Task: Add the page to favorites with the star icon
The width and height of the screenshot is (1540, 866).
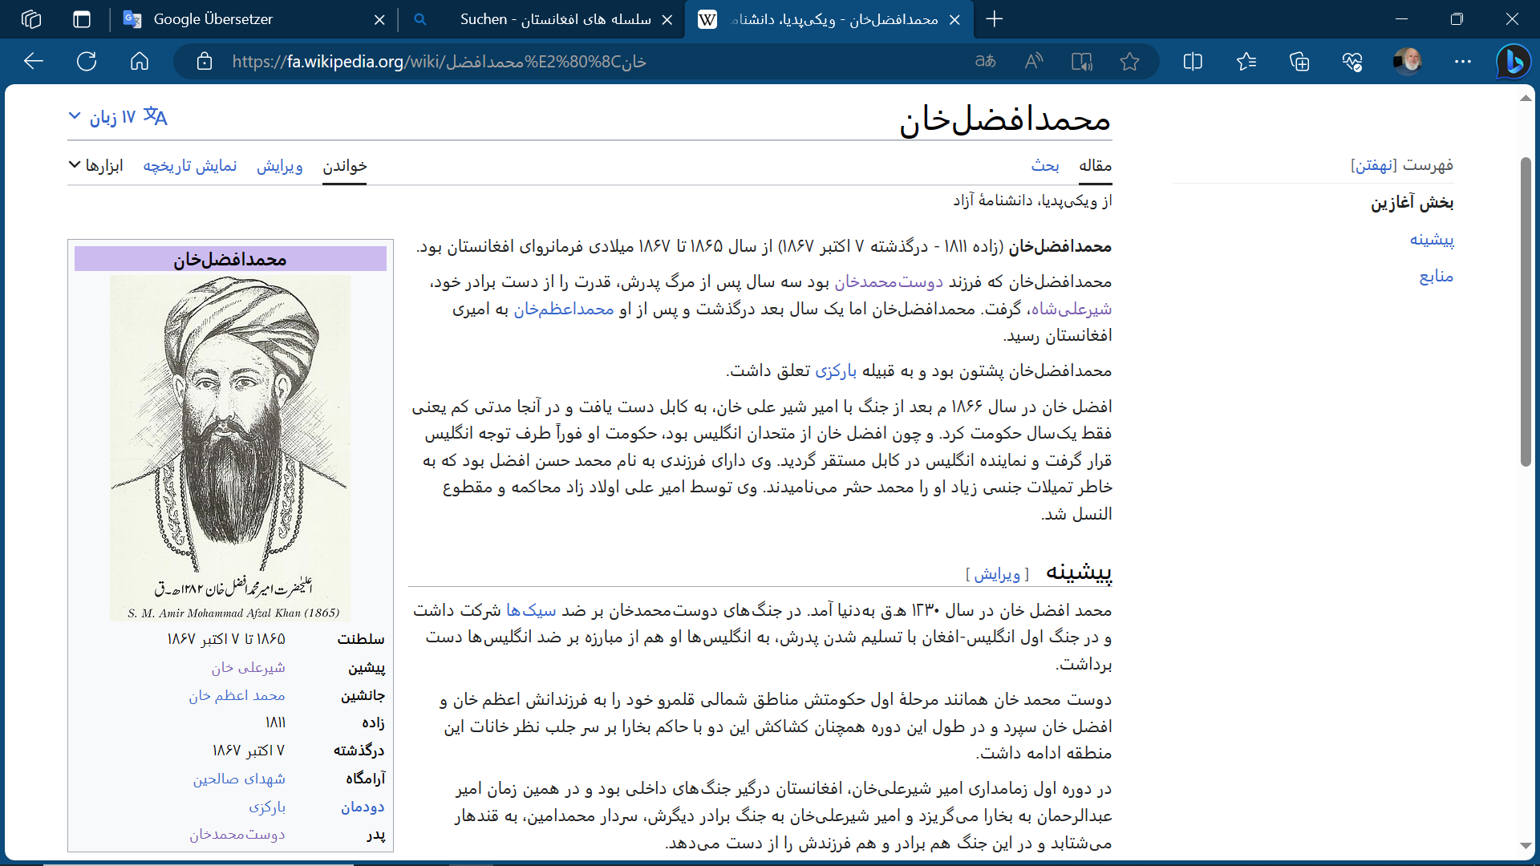Action: [x=1129, y=61]
